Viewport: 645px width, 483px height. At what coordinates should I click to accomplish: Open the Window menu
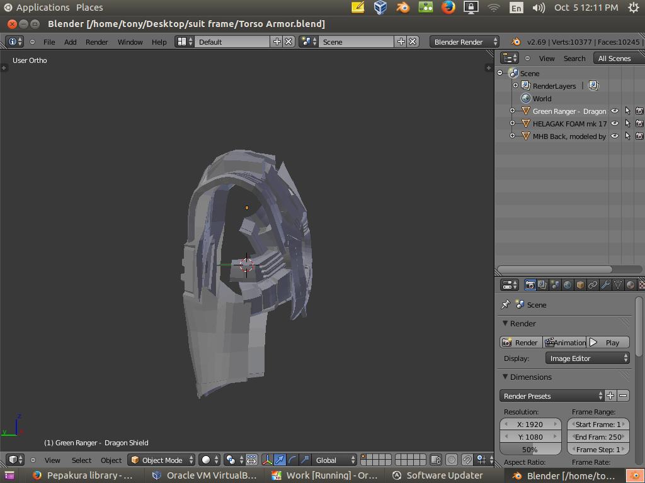[x=130, y=42]
